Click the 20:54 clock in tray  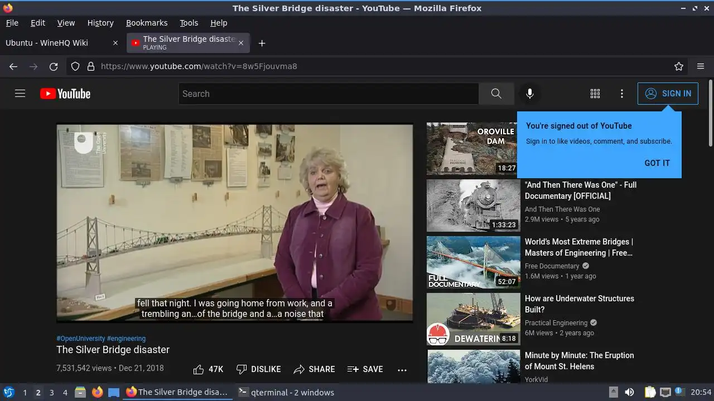pyautogui.click(x=701, y=392)
